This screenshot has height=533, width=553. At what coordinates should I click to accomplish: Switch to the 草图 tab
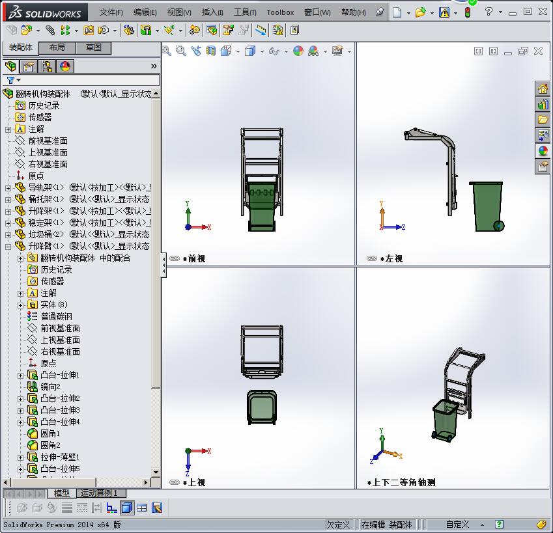[93, 48]
